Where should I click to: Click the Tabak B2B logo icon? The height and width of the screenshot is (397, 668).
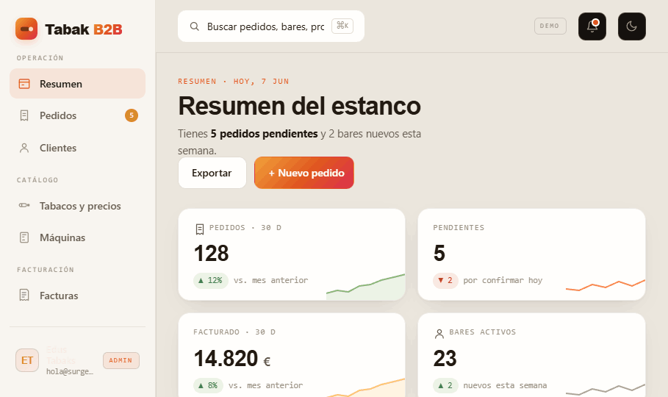(26, 29)
